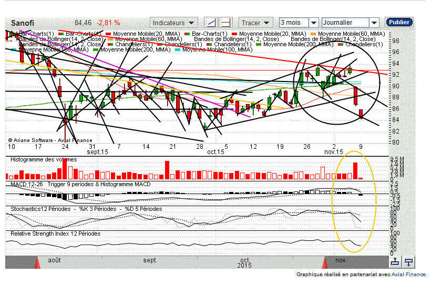Click the first Moyenne Mobile(20, MMA) red legend swatch

point(108,34)
